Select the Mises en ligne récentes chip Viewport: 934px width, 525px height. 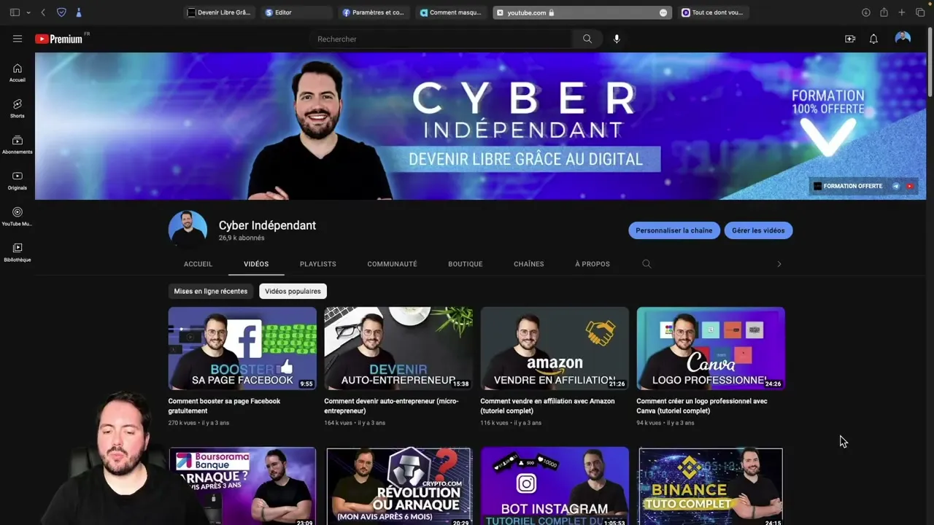[210, 291]
